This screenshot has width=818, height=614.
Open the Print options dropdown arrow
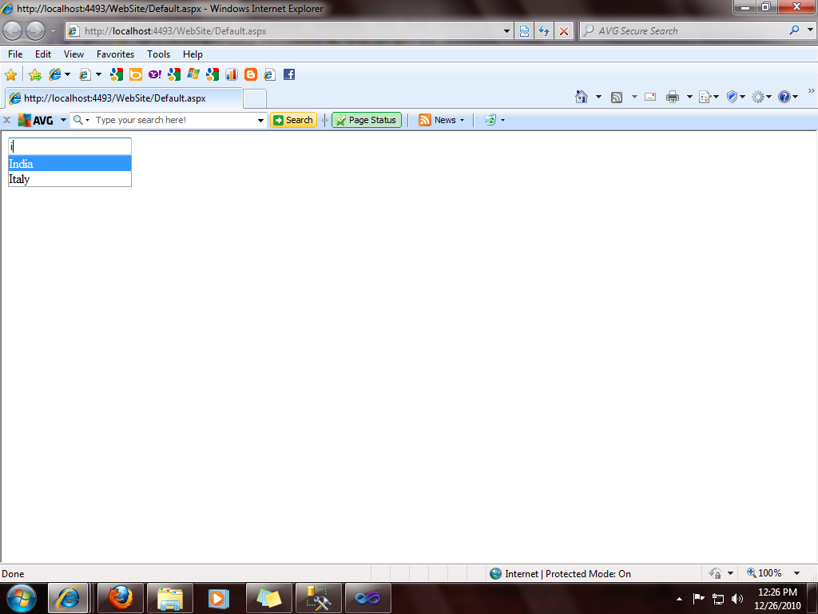click(689, 97)
